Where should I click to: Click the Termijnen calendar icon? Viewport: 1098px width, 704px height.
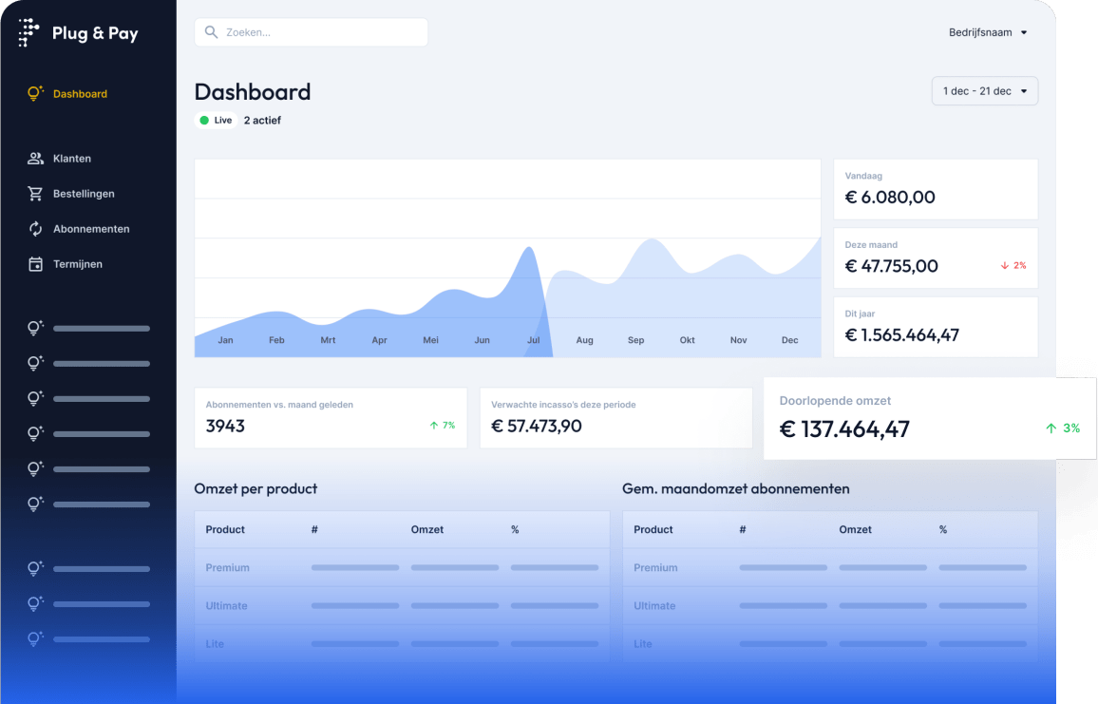pos(34,263)
